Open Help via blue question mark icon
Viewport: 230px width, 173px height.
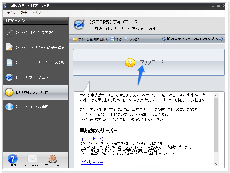click(x=12, y=159)
